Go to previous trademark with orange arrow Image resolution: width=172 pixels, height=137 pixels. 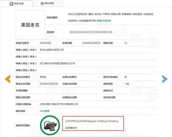click(8, 79)
